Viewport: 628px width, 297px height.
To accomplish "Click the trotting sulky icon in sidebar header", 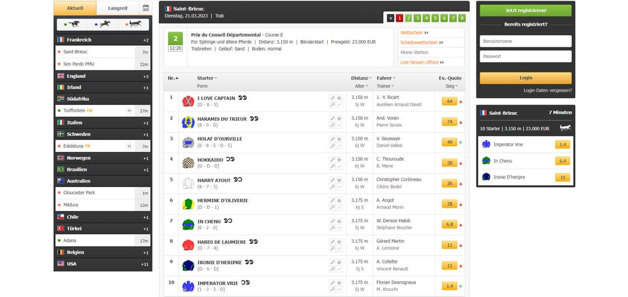I will tap(565, 128).
